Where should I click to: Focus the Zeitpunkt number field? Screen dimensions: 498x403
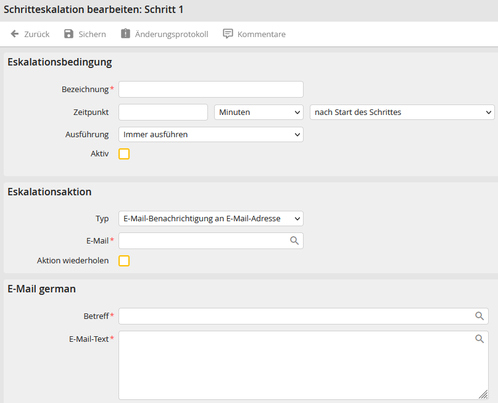pos(163,112)
